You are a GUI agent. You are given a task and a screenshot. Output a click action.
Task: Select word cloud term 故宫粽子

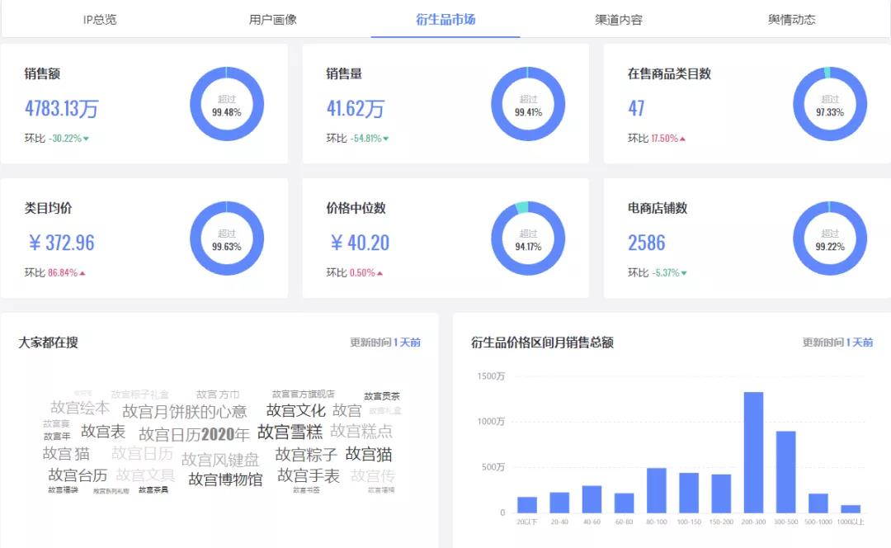(x=306, y=454)
